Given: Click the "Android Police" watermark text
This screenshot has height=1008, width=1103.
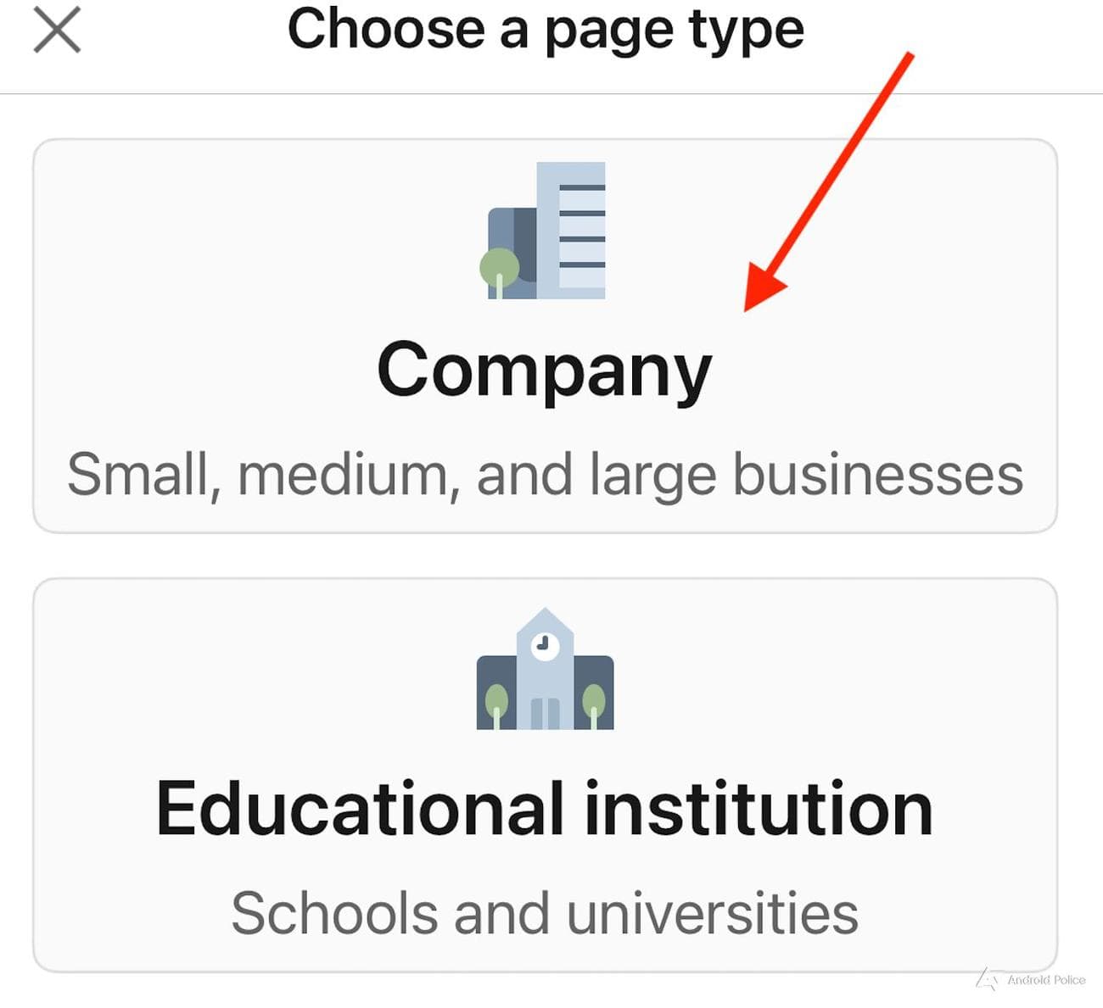Looking at the screenshot, I should point(1046,980).
